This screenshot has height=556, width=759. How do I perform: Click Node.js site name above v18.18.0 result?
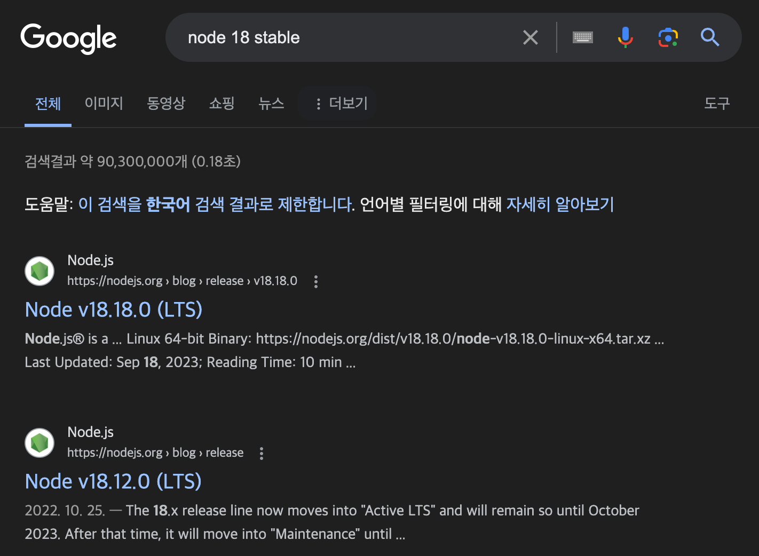90,260
